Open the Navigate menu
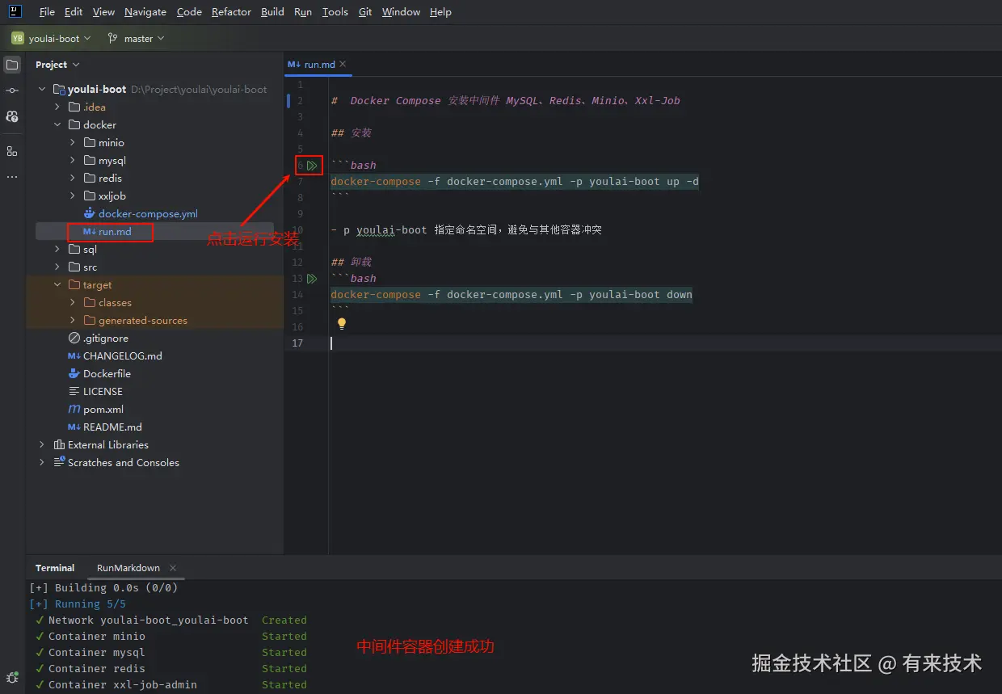1002x694 pixels. tap(145, 12)
